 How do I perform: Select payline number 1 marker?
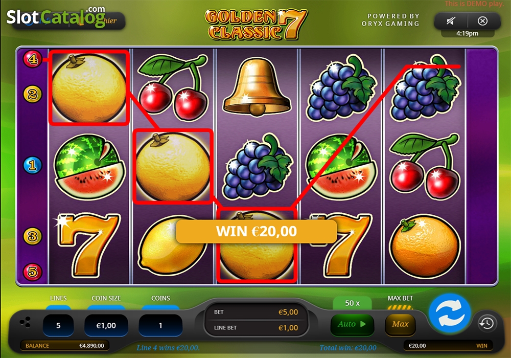32,165
